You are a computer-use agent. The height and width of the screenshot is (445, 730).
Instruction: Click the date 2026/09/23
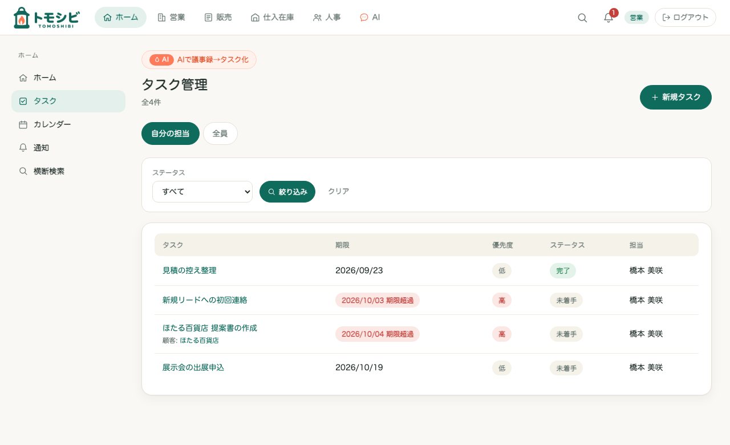pos(359,270)
